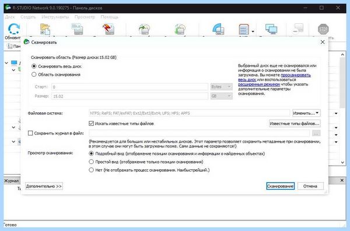Enable Сохранить журнал в файл checkbox
The height and width of the screenshot is (231, 350).
click(x=30, y=133)
